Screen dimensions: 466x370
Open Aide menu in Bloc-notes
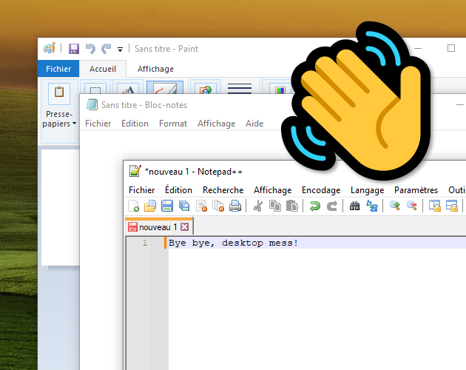coord(254,124)
